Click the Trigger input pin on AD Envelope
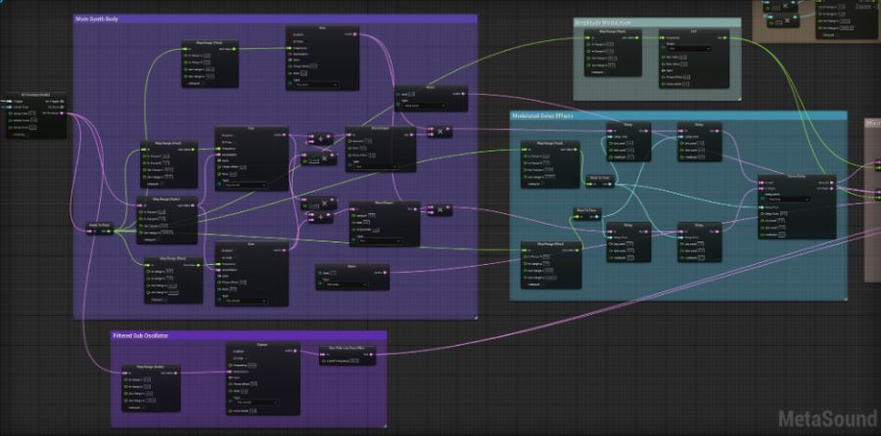881x436 pixels. pyautogui.click(x=9, y=101)
